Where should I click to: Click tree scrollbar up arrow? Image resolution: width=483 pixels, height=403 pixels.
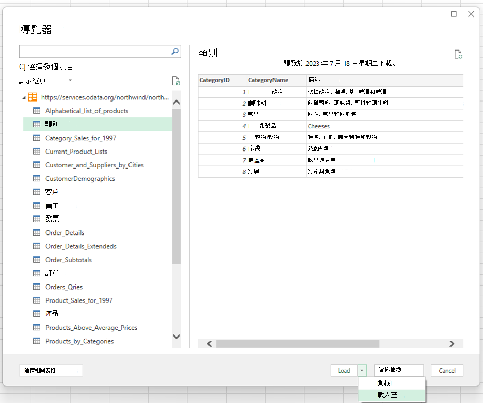176,102
